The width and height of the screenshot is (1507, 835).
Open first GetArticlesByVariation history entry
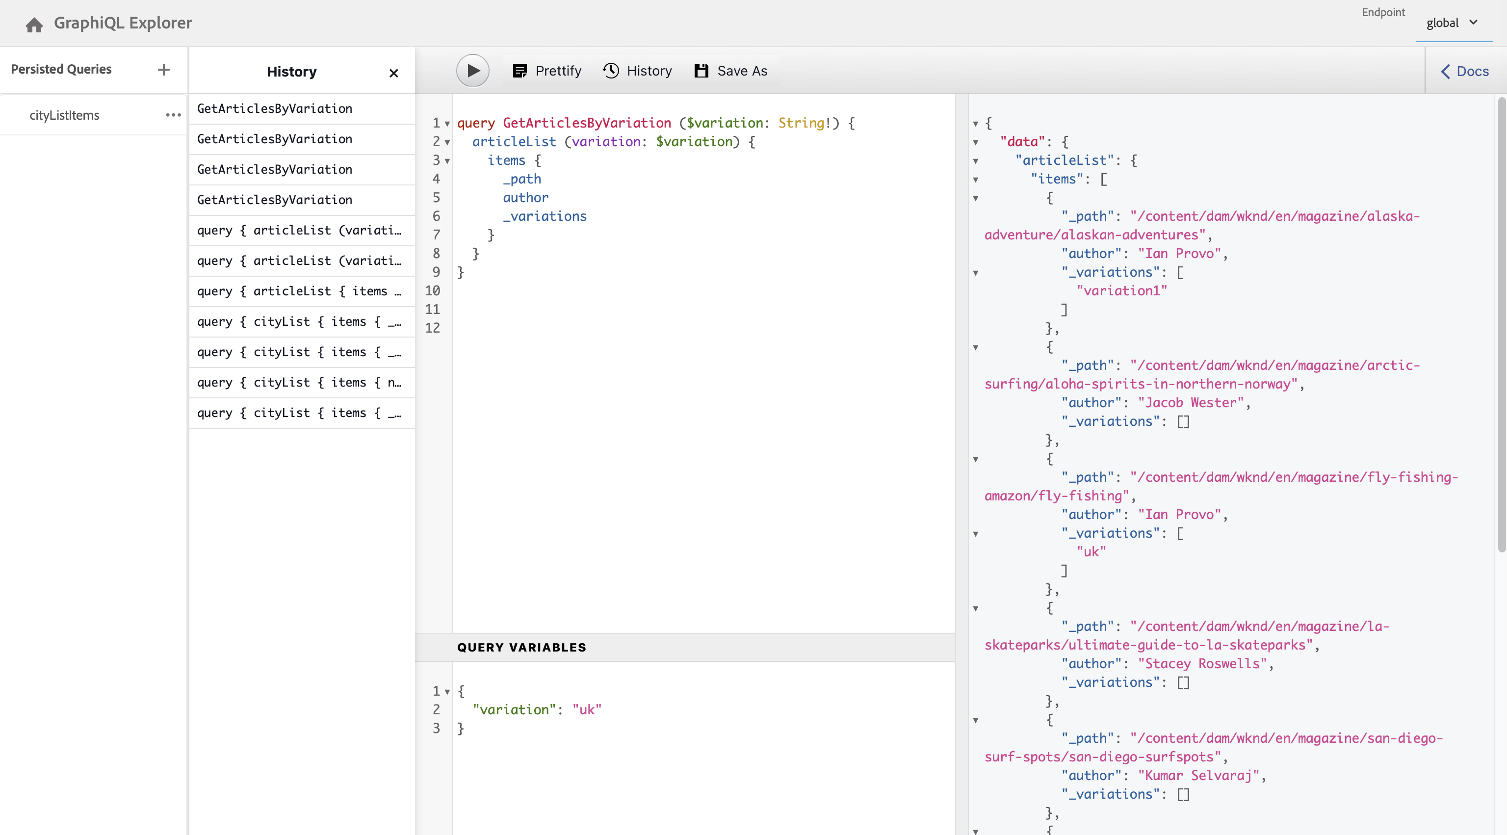tap(275, 108)
